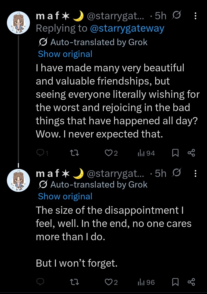Retweet the friendships tweet
The image size is (207, 294).
coord(74,153)
